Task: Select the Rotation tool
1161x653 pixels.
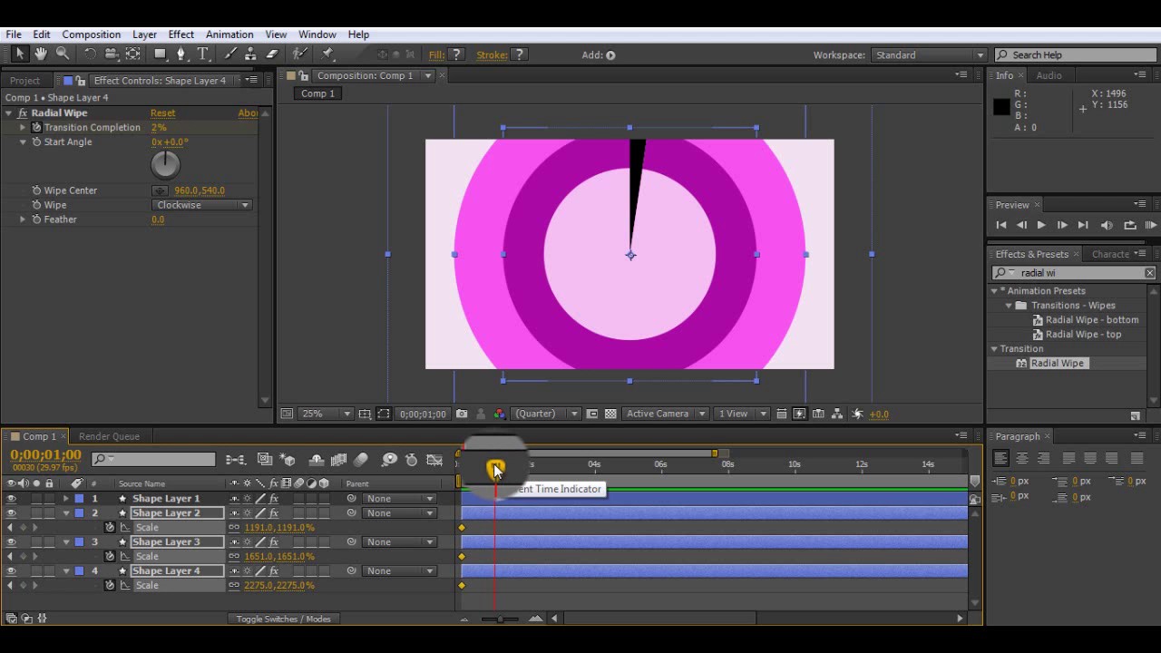Action: point(90,54)
